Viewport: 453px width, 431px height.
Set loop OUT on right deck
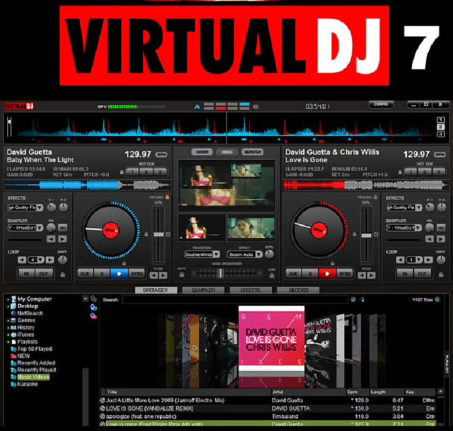tap(422, 273)
